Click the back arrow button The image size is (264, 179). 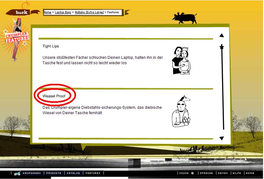22,12
